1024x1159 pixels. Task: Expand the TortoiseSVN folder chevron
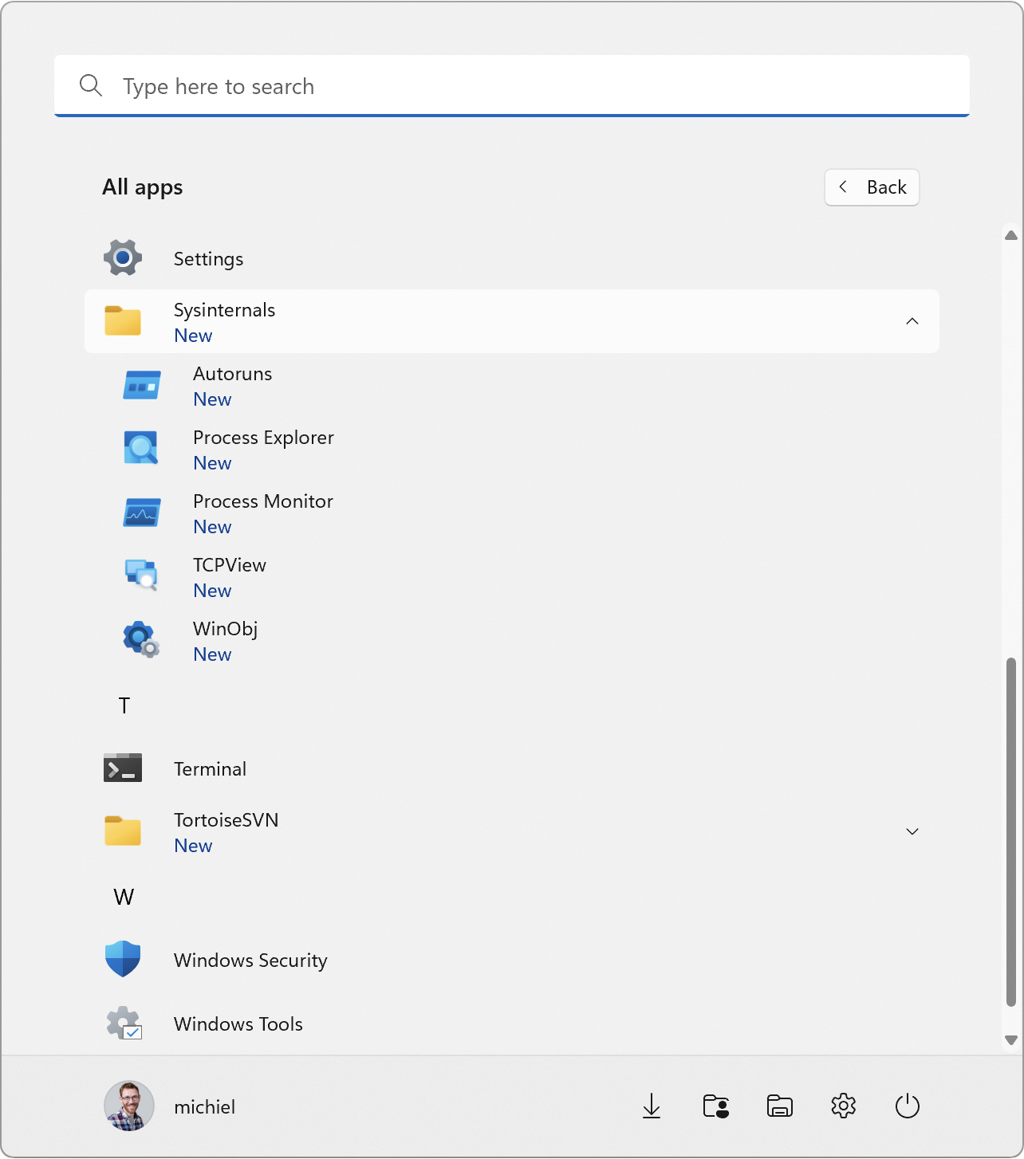(912, 831)
